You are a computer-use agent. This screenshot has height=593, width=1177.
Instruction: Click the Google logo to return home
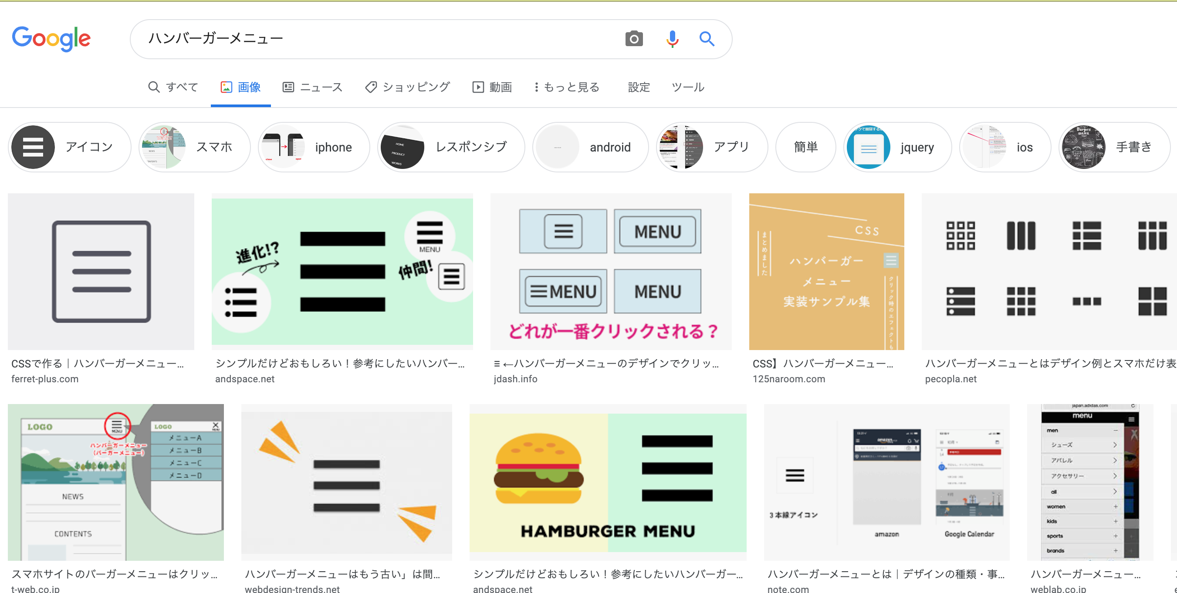click(51, 39)
